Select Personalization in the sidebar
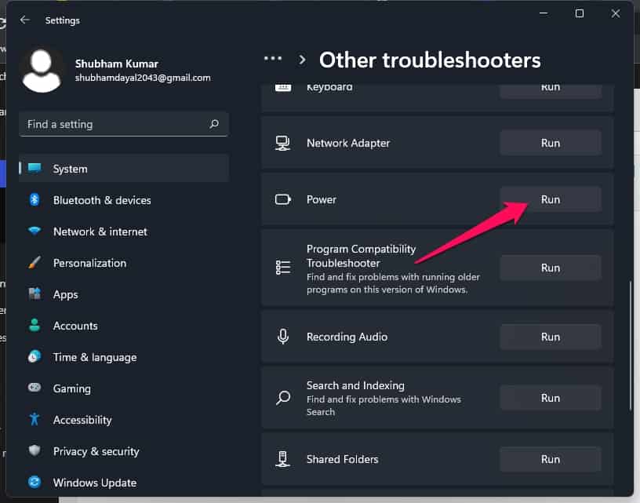The height and width of the screenshot is (503, 640). (124, 263)
